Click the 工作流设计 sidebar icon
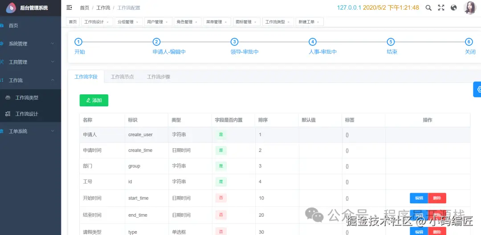The image size is (481, 235). (8, 114)
